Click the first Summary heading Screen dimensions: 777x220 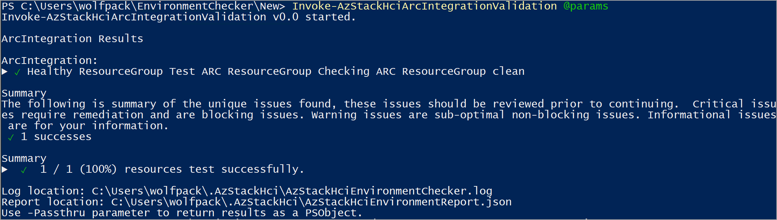click(24, 93)
